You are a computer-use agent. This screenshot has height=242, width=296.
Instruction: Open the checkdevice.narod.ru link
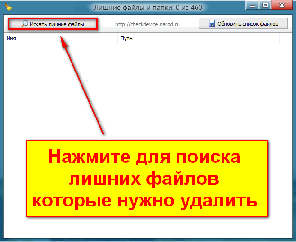(x=149, y=23)
